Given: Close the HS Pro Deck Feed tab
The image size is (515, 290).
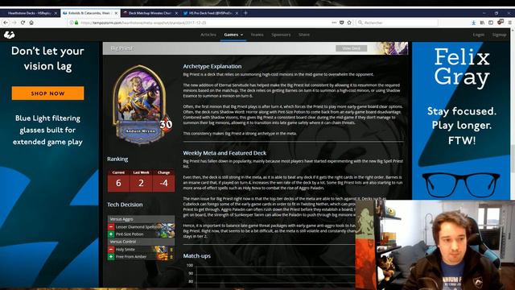Looking at the screenshot, I should tap(237, 14).
